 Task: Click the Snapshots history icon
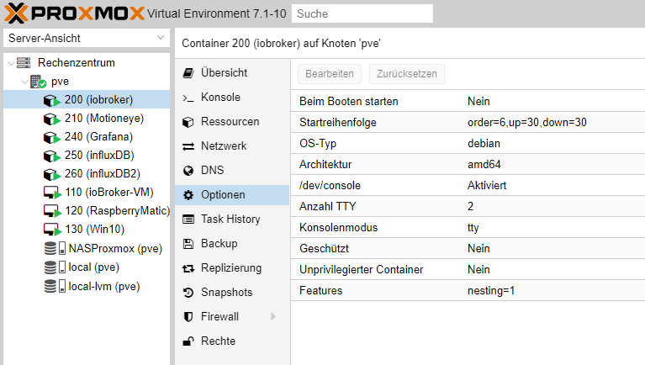[188, 293]
